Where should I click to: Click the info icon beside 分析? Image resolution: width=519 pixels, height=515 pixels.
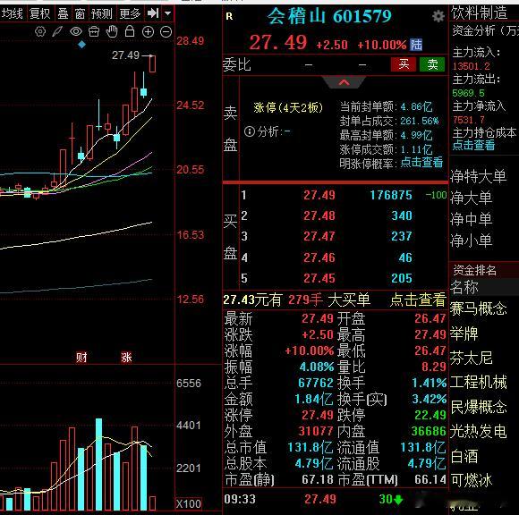point(250,131)
